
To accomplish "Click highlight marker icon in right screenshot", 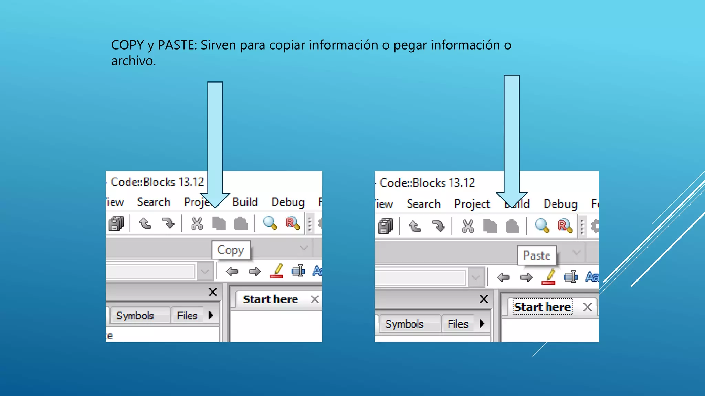I will click(549, 277).
